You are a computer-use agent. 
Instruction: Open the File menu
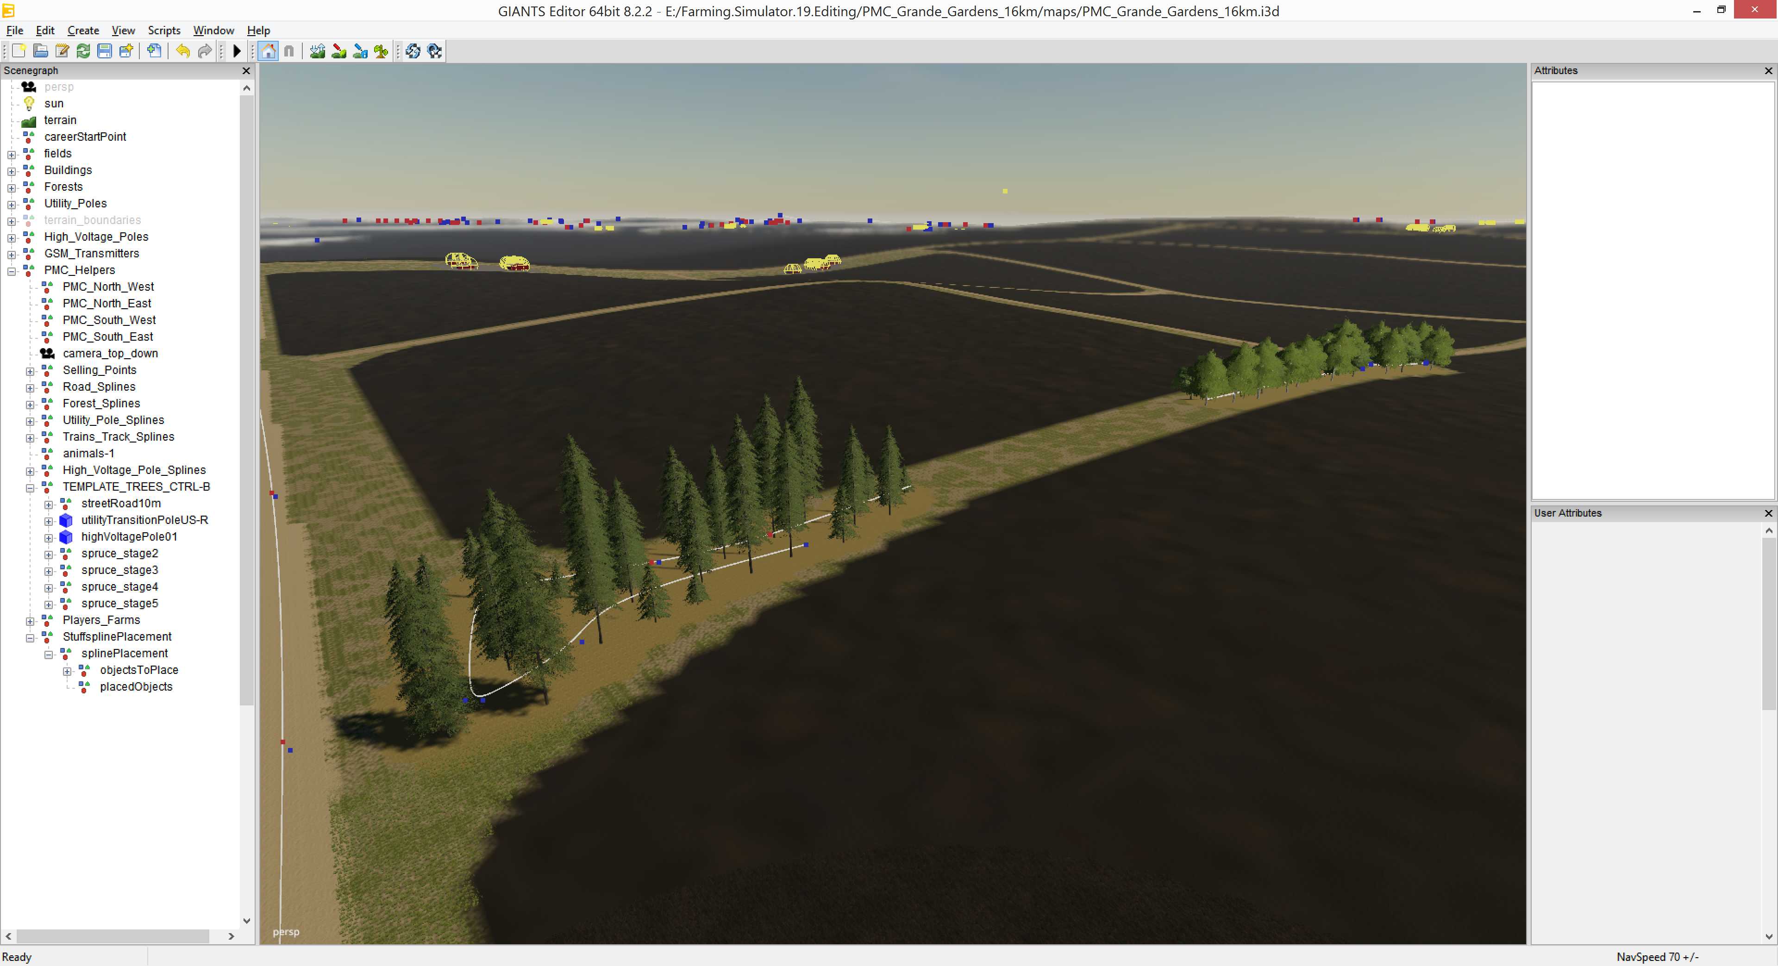(x=14, y=31)
